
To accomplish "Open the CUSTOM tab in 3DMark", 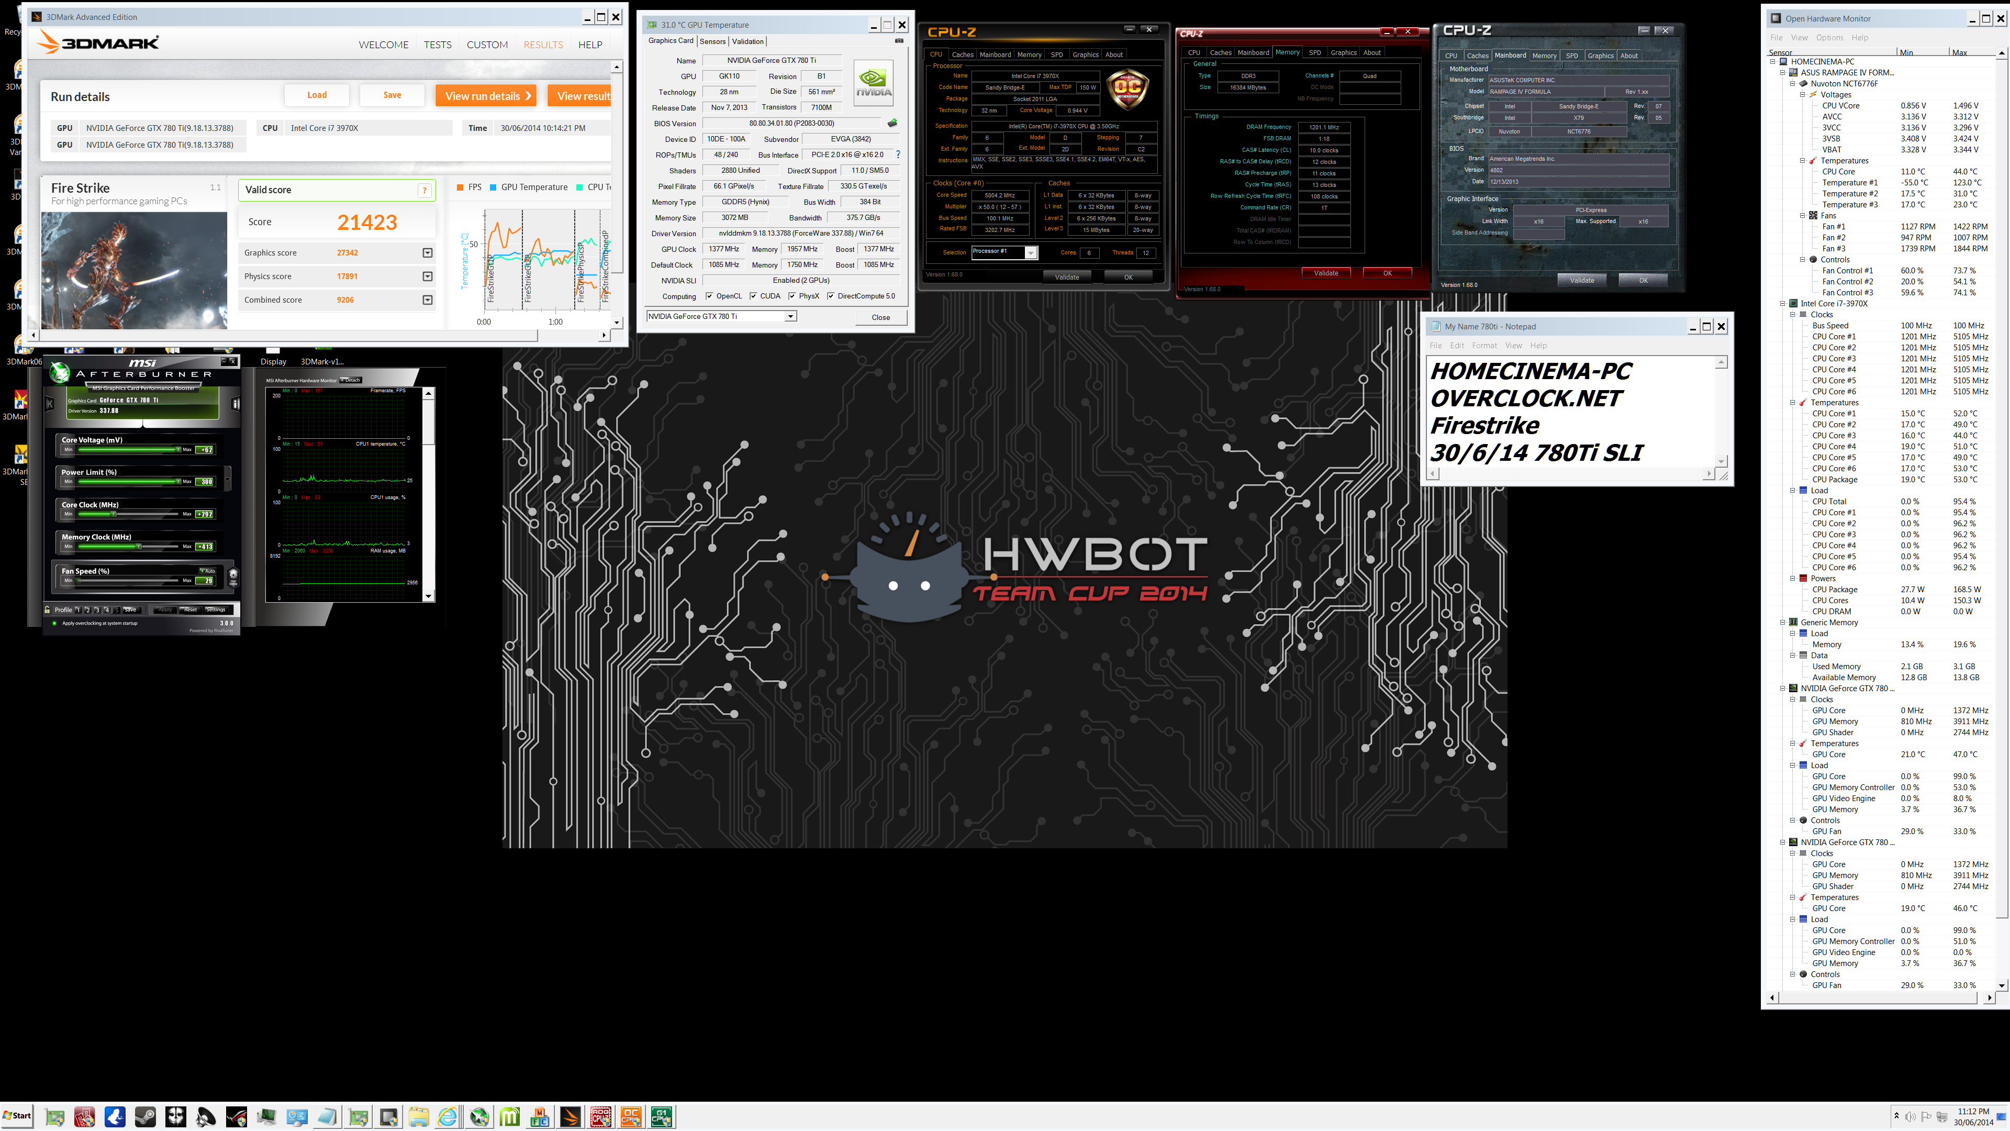I will 487,45.
